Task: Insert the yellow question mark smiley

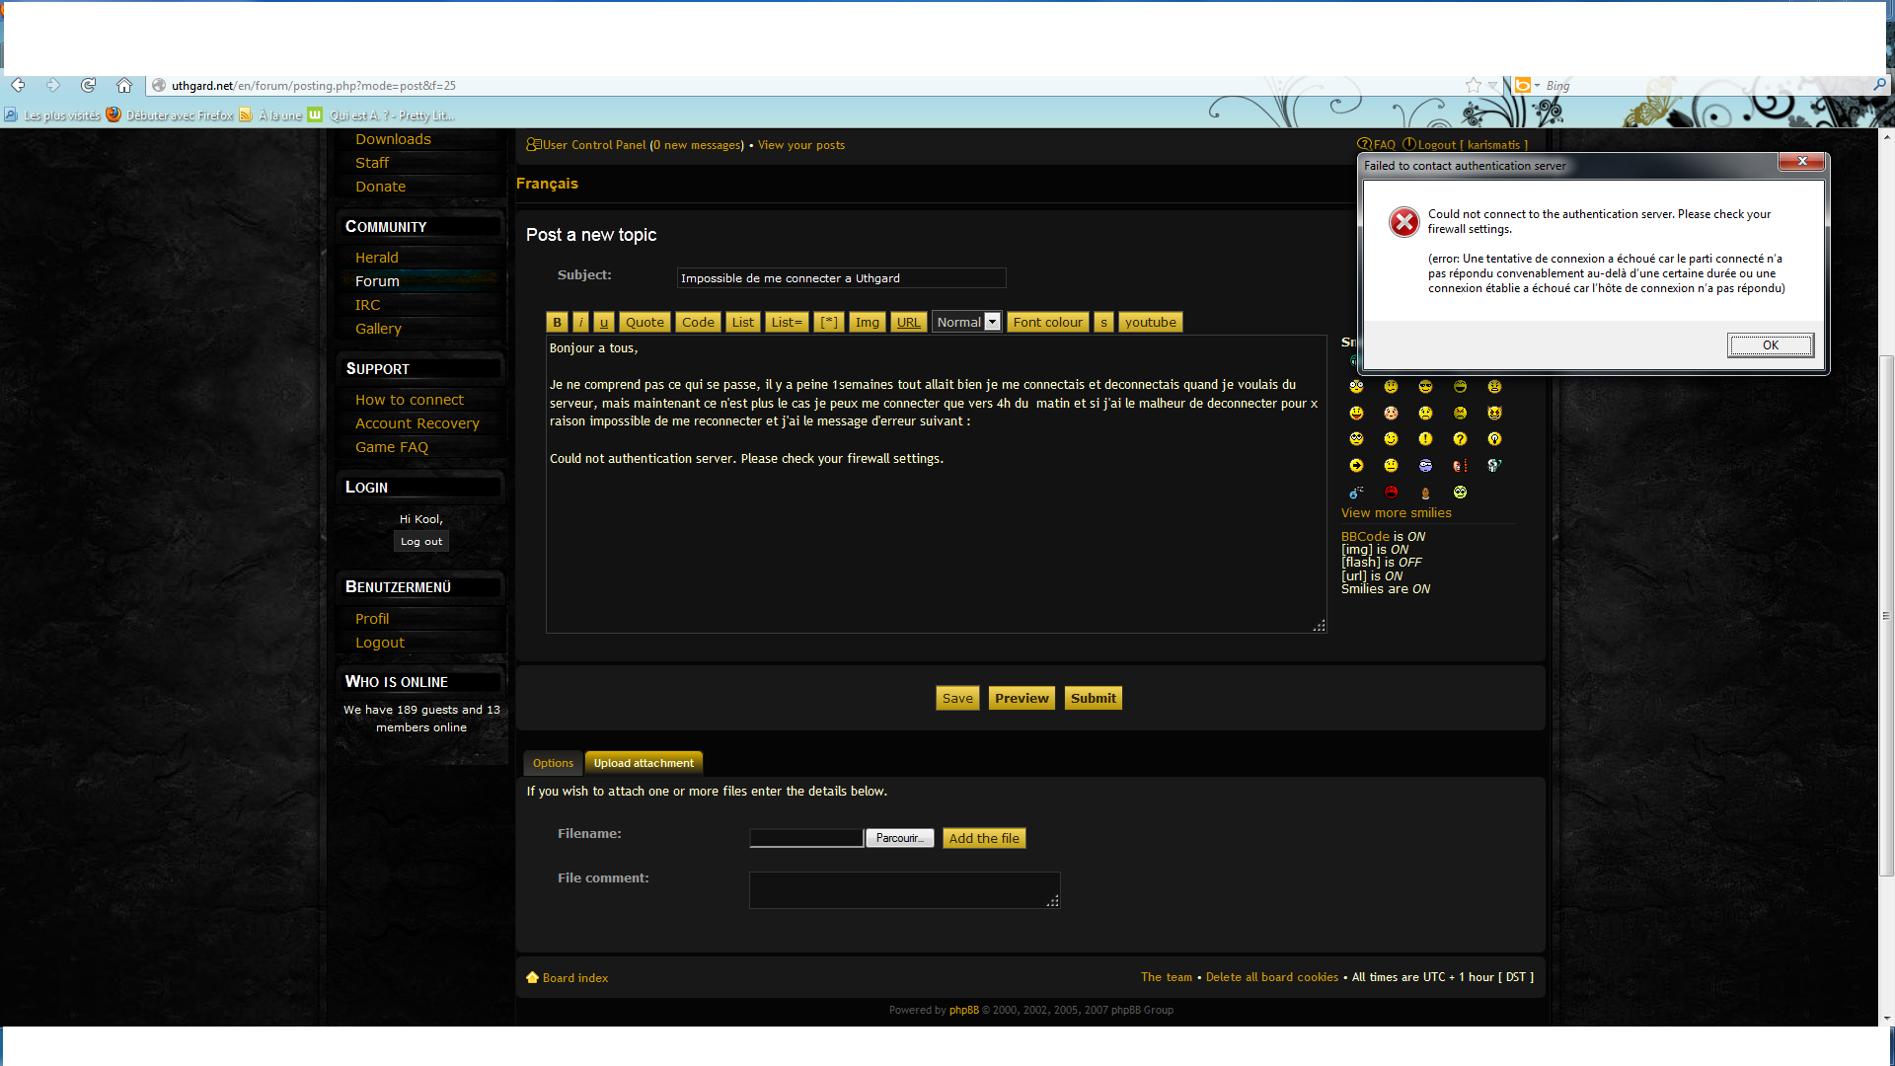Action: [x=1460, y=439]
